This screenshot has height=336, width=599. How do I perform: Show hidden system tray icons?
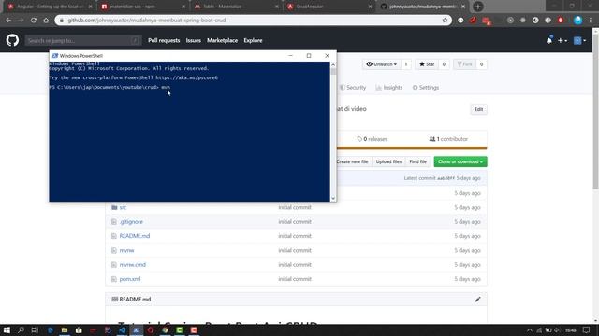(x=530, y=330)
